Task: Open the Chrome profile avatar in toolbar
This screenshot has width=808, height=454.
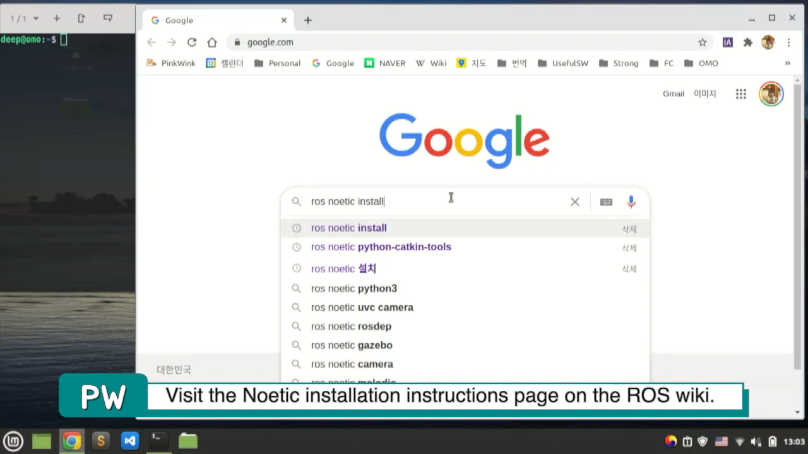Action: pos(768,42)
